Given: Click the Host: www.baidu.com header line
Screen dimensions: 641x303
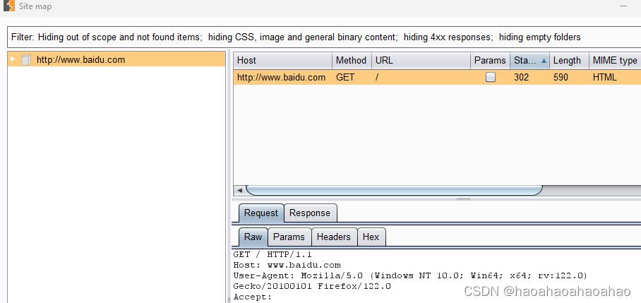Looking at the screenshot, I should [287, 265].
